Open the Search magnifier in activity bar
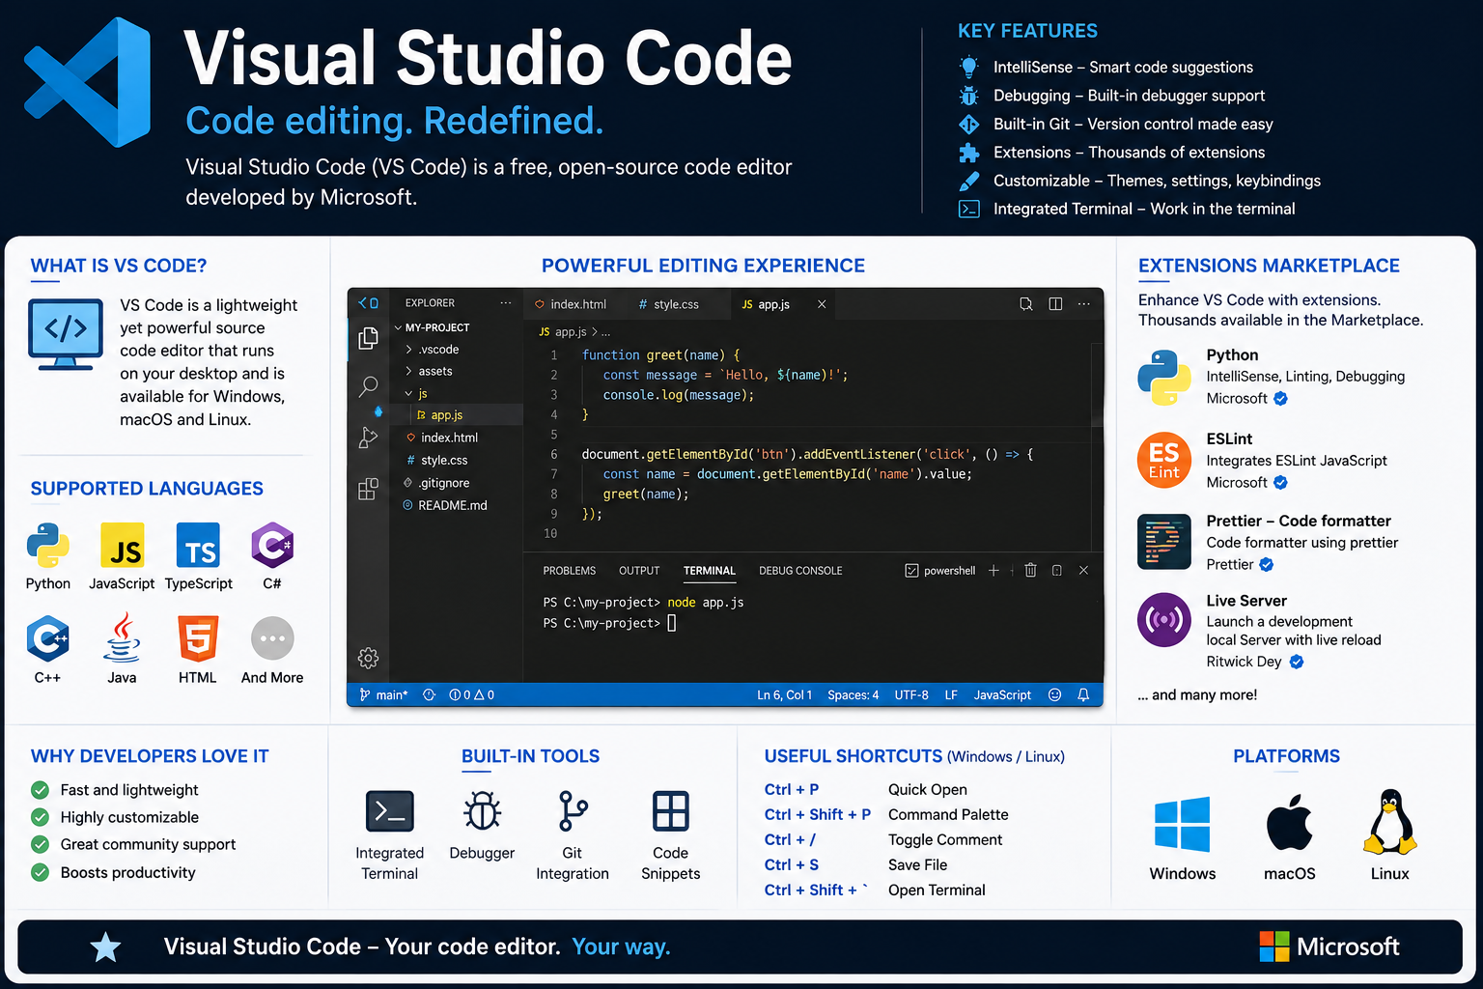The width and height of the screenshot is (1483, 989). (368, 387)
